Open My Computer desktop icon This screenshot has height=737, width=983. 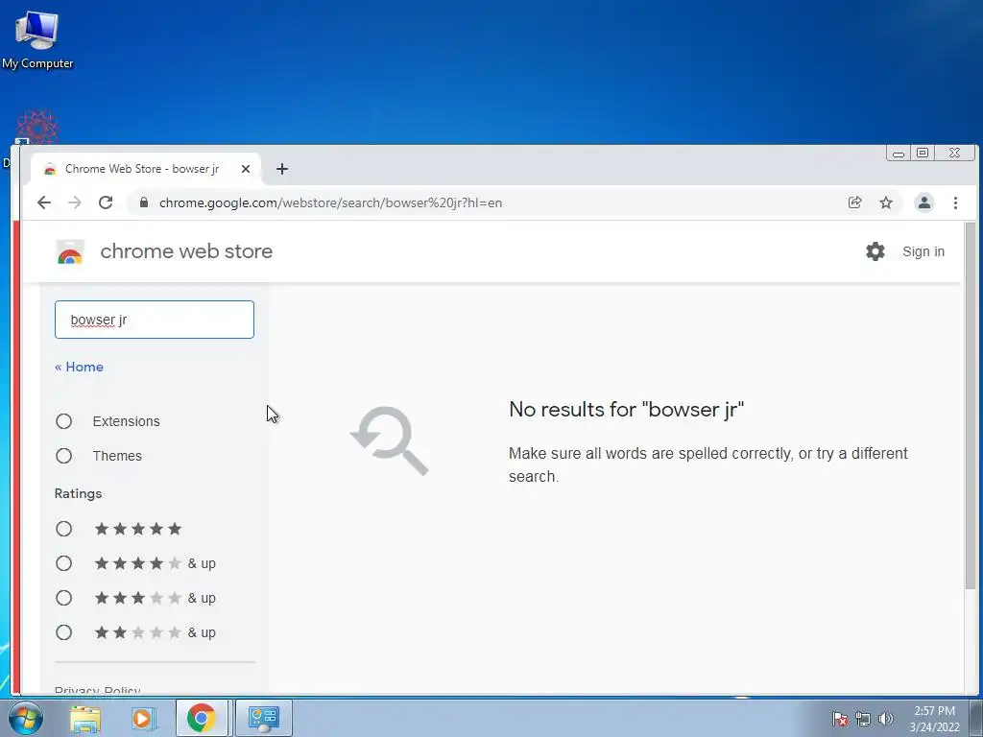tap(37, 39)
